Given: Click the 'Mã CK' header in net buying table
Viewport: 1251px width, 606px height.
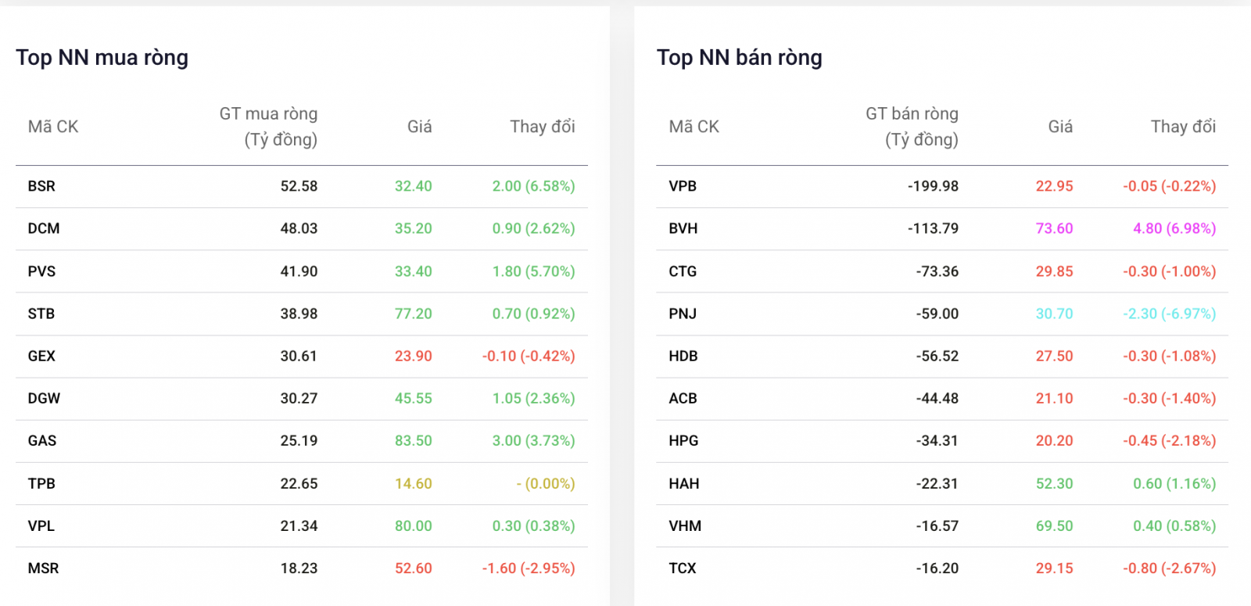Looking at the screenshot, I should 53,127.
